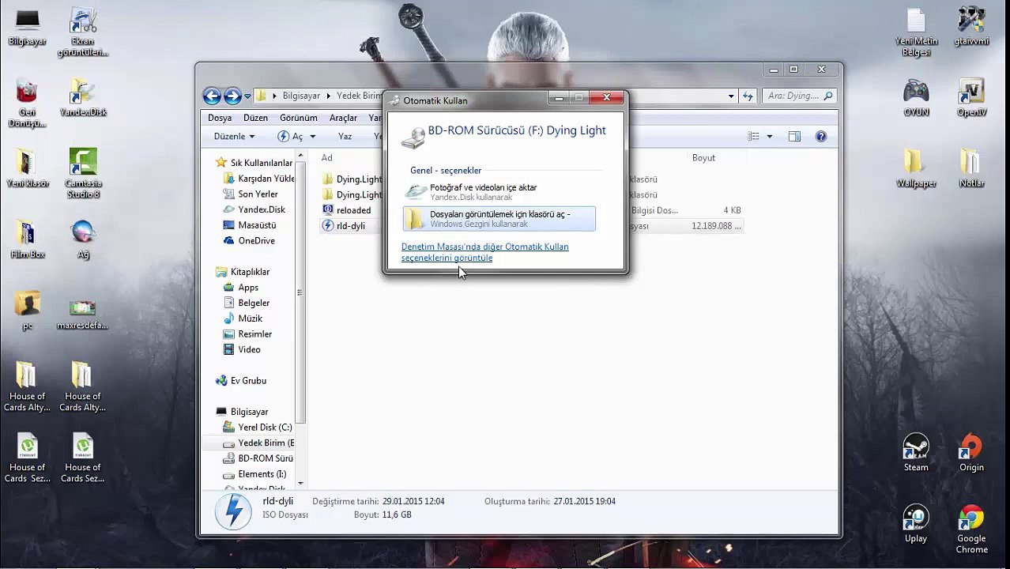Open the Ekran görüntüleri desktop shortcut
The height and width of the screenshot is (569, 1010).
[x=82, y=32]
